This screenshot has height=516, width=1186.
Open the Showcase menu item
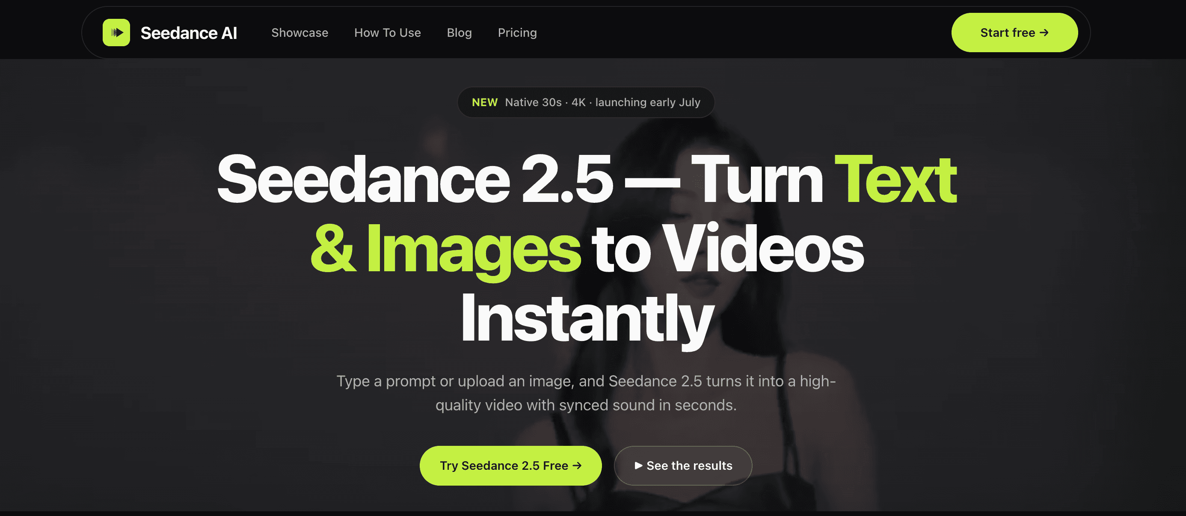click(x=300, y=33)
